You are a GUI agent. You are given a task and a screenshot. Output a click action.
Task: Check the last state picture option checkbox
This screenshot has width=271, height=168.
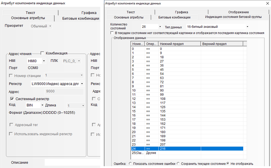tap(112, 33)
